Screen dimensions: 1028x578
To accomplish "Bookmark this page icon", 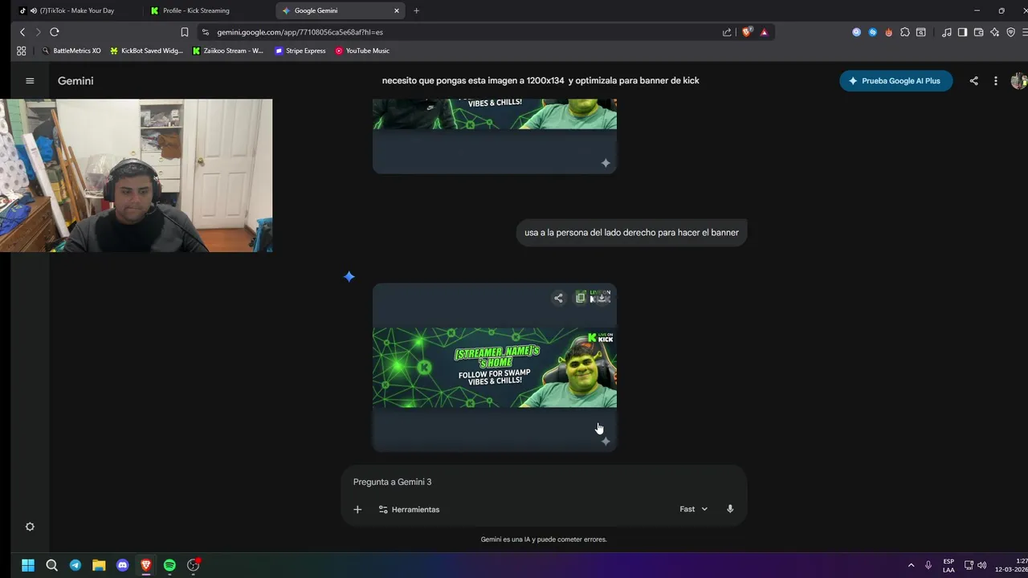I will click(x=184, y=32).
